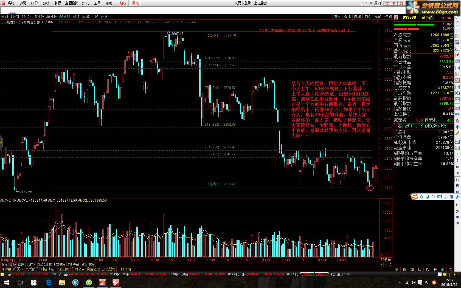
Task: Click the RSI indicator icon in sidebar
Action: (x=457, y=114)
